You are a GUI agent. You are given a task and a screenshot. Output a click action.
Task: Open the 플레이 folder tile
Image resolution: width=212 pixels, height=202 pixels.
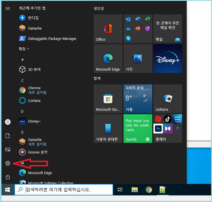168,129
